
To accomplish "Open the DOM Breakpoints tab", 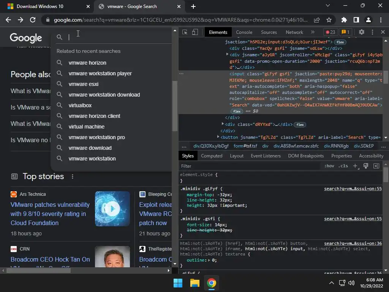I will pos(306,156).
